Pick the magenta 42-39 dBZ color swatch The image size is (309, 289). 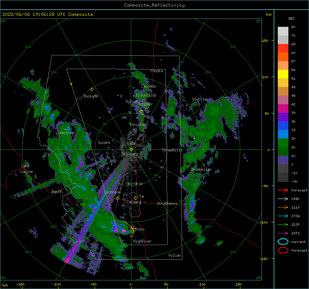point(283,109)
